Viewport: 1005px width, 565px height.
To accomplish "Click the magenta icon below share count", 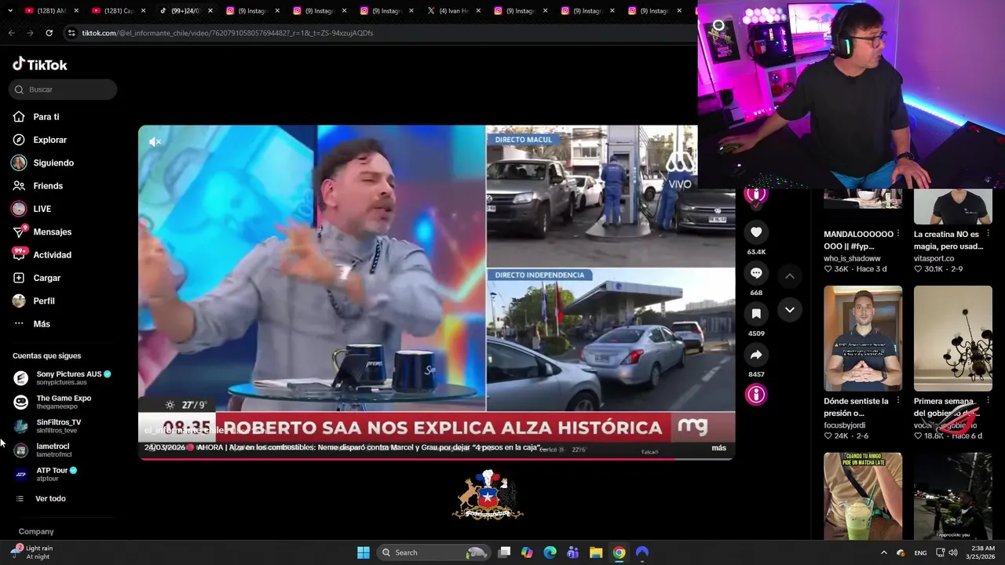I will click(x=756, y=395).
